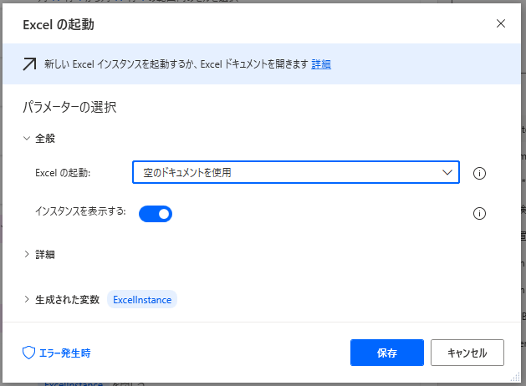Click the shield icon for エラー発生時
The height and width of the screenshot is (386, 526).
pos(28,353)
